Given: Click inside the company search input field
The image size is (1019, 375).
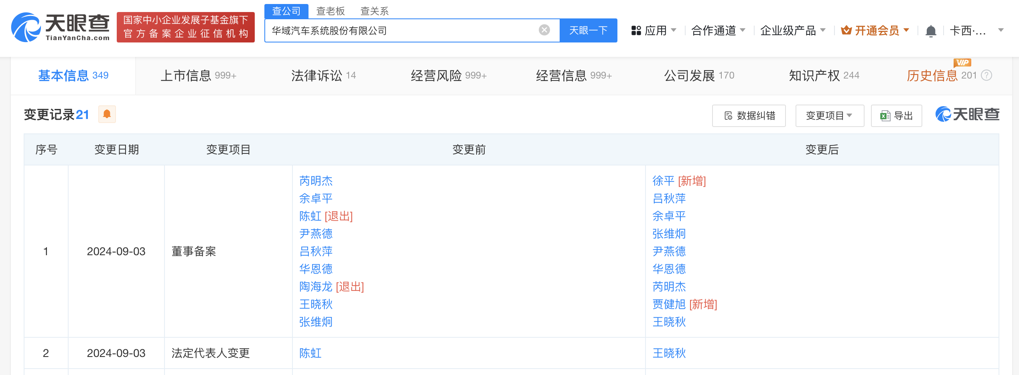Looking at the screenshot, I should point(401,30).
